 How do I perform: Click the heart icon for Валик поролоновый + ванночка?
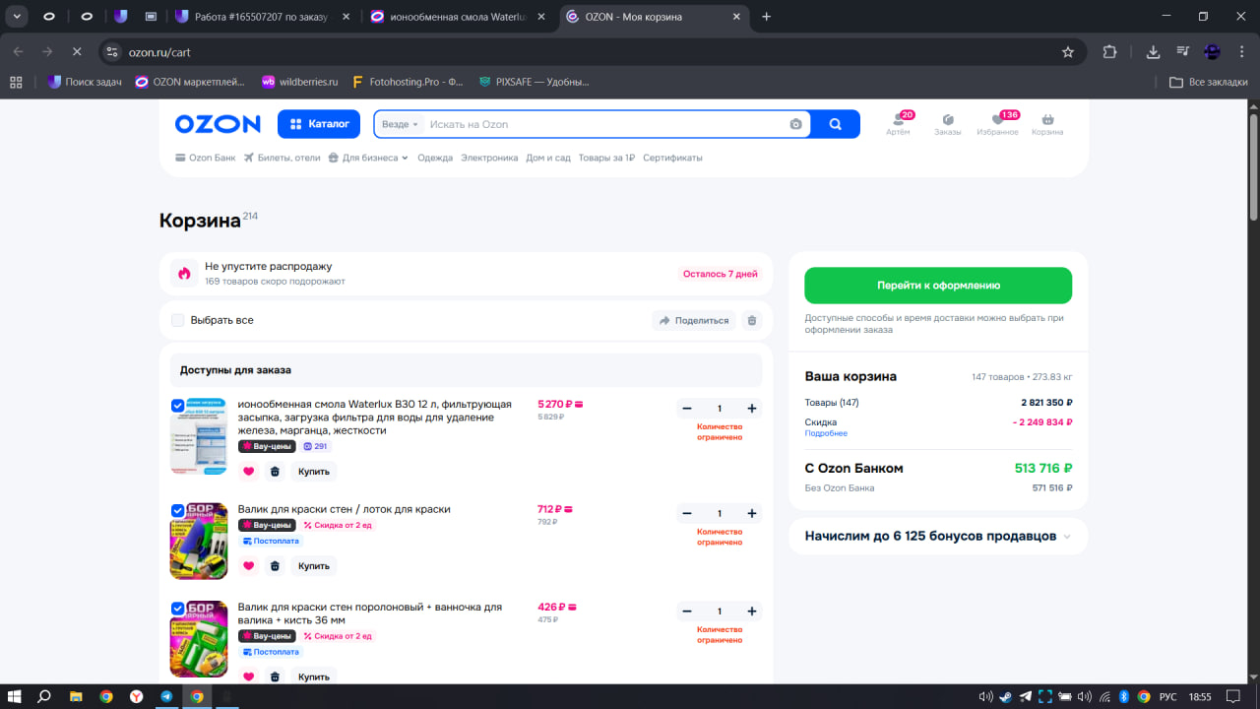(248, 677)
